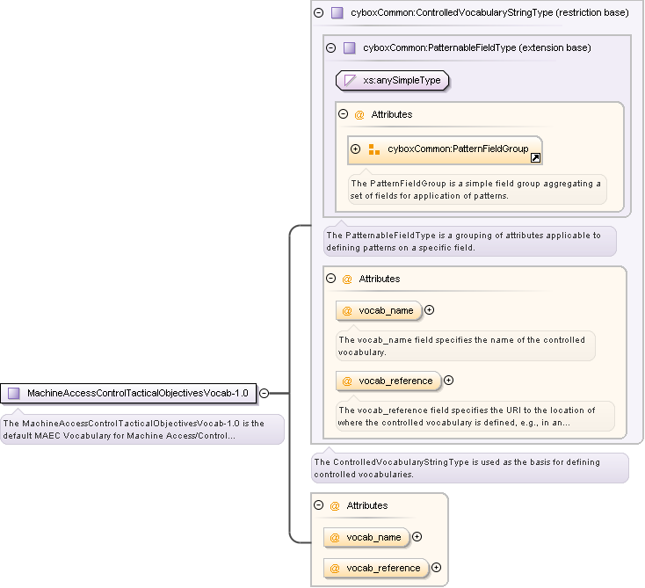Viewport: 645px width, 588px height.
Task: Collapse Attributes group above PatternFieldGroup
Action: coord(343,114)
